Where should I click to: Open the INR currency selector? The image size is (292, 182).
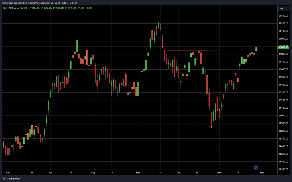click(x=284, y=9)
